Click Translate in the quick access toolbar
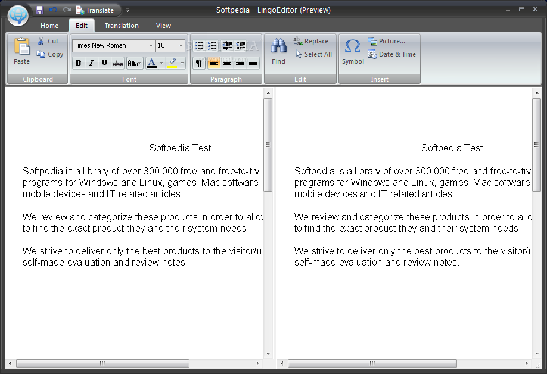Image resolution: width=547 pixels, height=374 pixels. tap(95, 10)
